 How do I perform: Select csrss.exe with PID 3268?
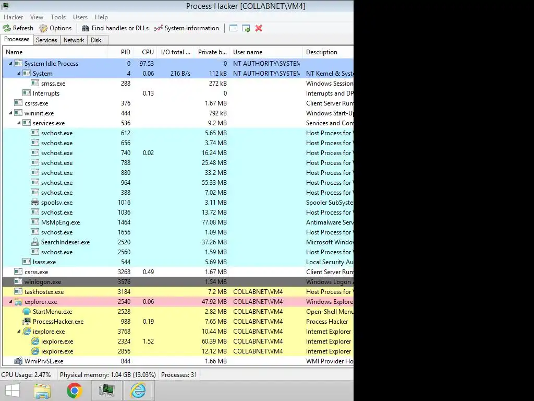178,272
